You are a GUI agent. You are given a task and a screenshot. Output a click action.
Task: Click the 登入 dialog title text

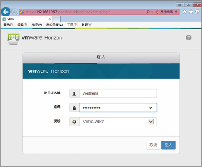101,57
